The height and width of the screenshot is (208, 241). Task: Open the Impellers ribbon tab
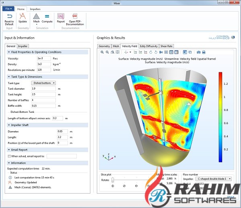[x=35, y=8]
